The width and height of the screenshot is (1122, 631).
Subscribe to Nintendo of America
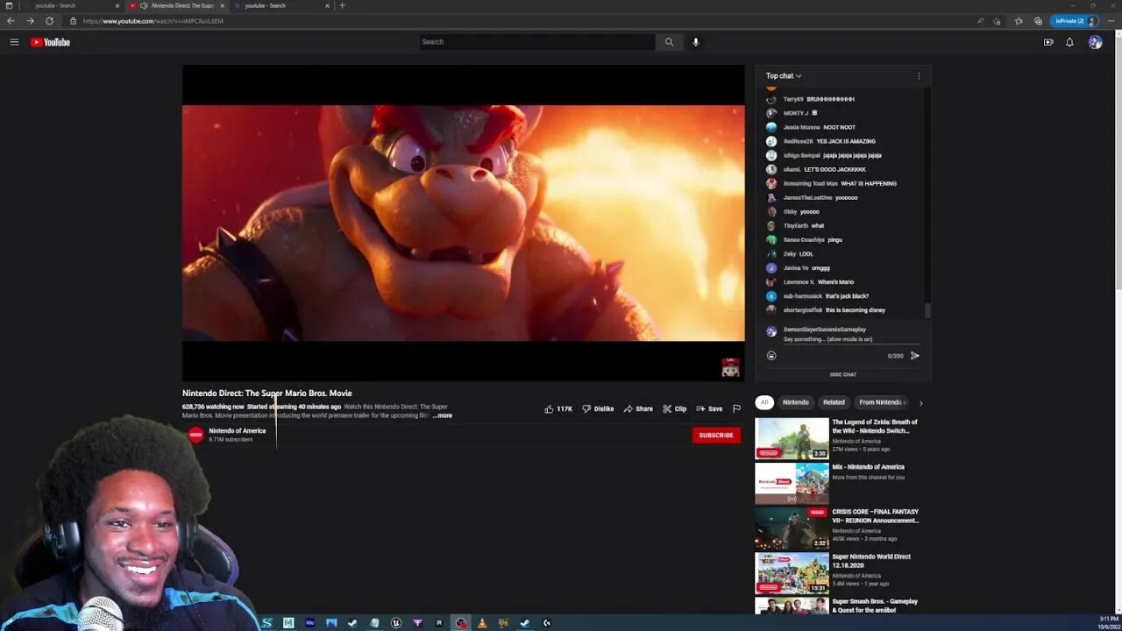[x=716, y=436]
